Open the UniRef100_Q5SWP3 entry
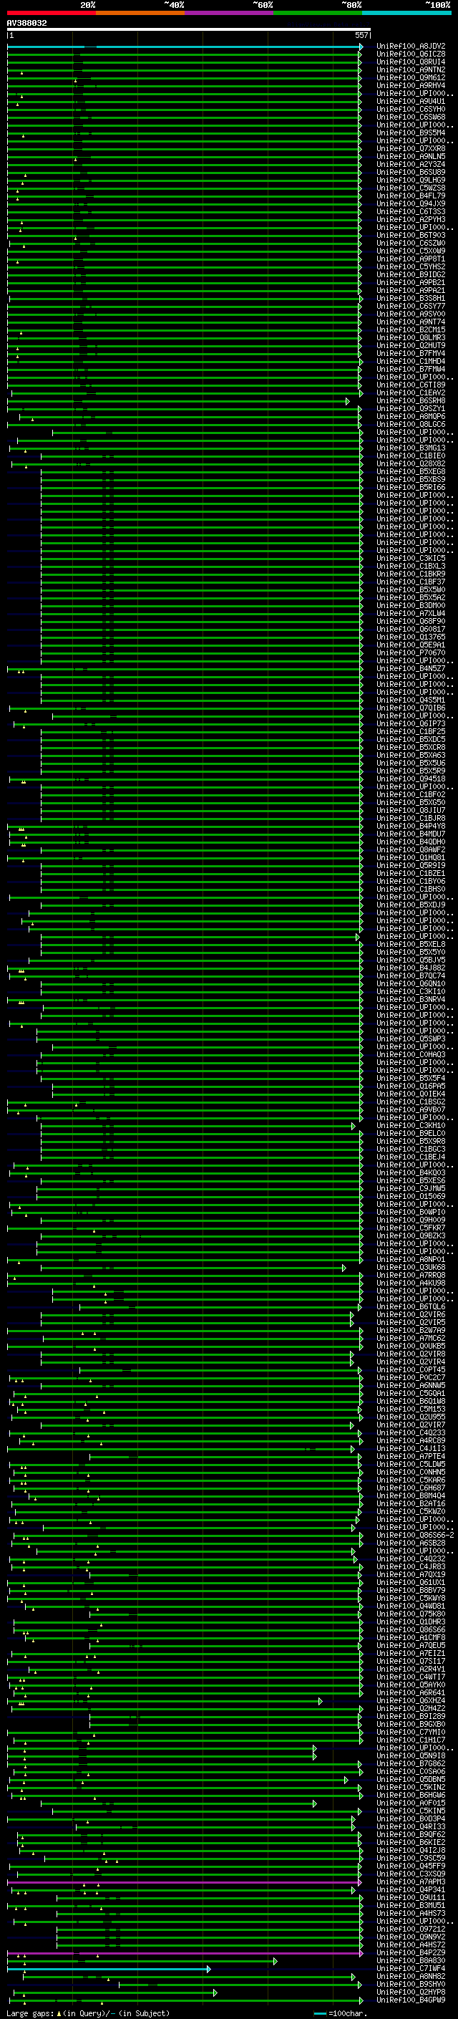Viewport: 458px width, 2019px height. 411,1039
